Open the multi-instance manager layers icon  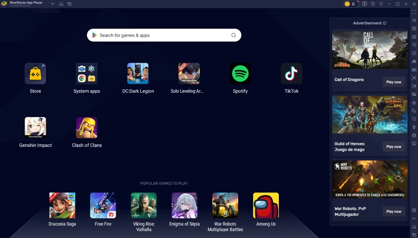point(414,135)
